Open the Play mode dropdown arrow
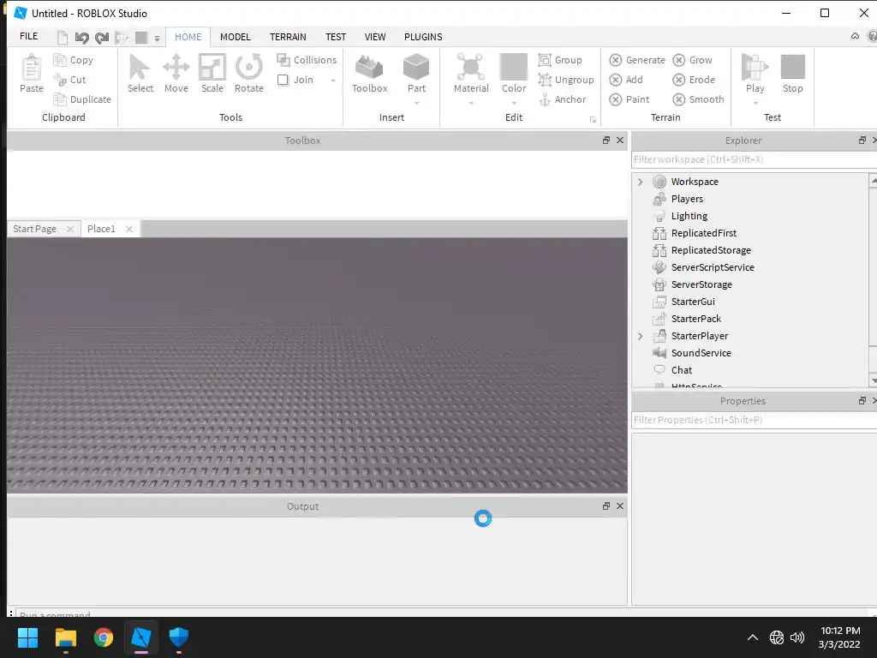 [755, 103]
